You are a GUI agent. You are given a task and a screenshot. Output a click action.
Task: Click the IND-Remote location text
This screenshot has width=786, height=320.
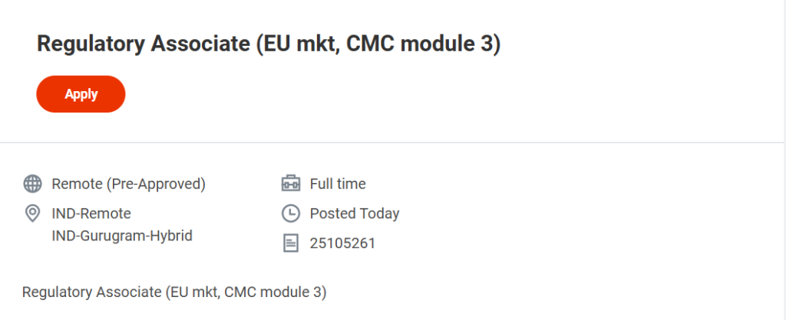click(91, 214)
